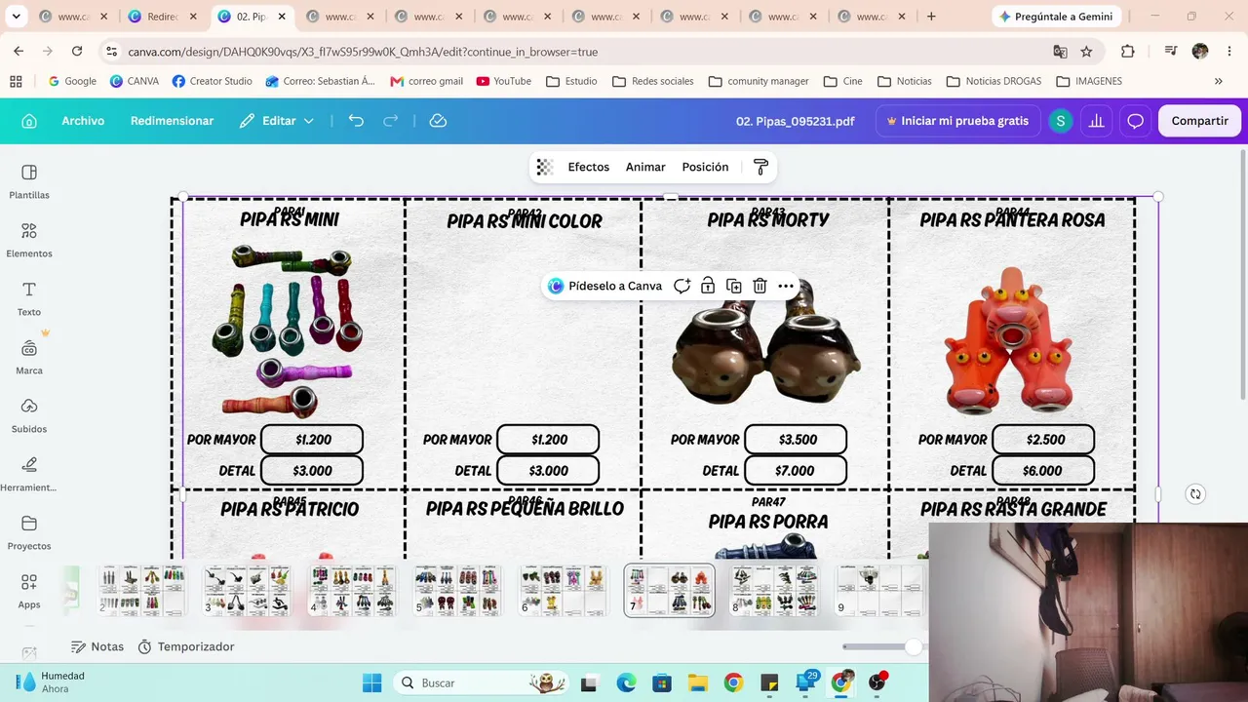The width and height of the screenshot is (1248, 702).
Task: Click the Pregúntale a Gemini button
Action: point(1057,17)
